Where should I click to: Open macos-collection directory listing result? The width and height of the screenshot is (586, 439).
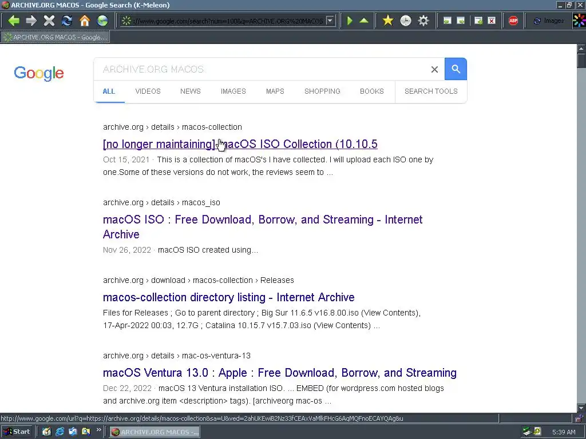pyautogui.click(x=229, y=297)
